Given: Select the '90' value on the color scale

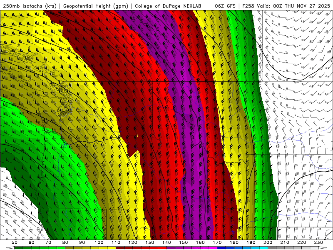Looking at the screenshot, I should click(82, 242).
